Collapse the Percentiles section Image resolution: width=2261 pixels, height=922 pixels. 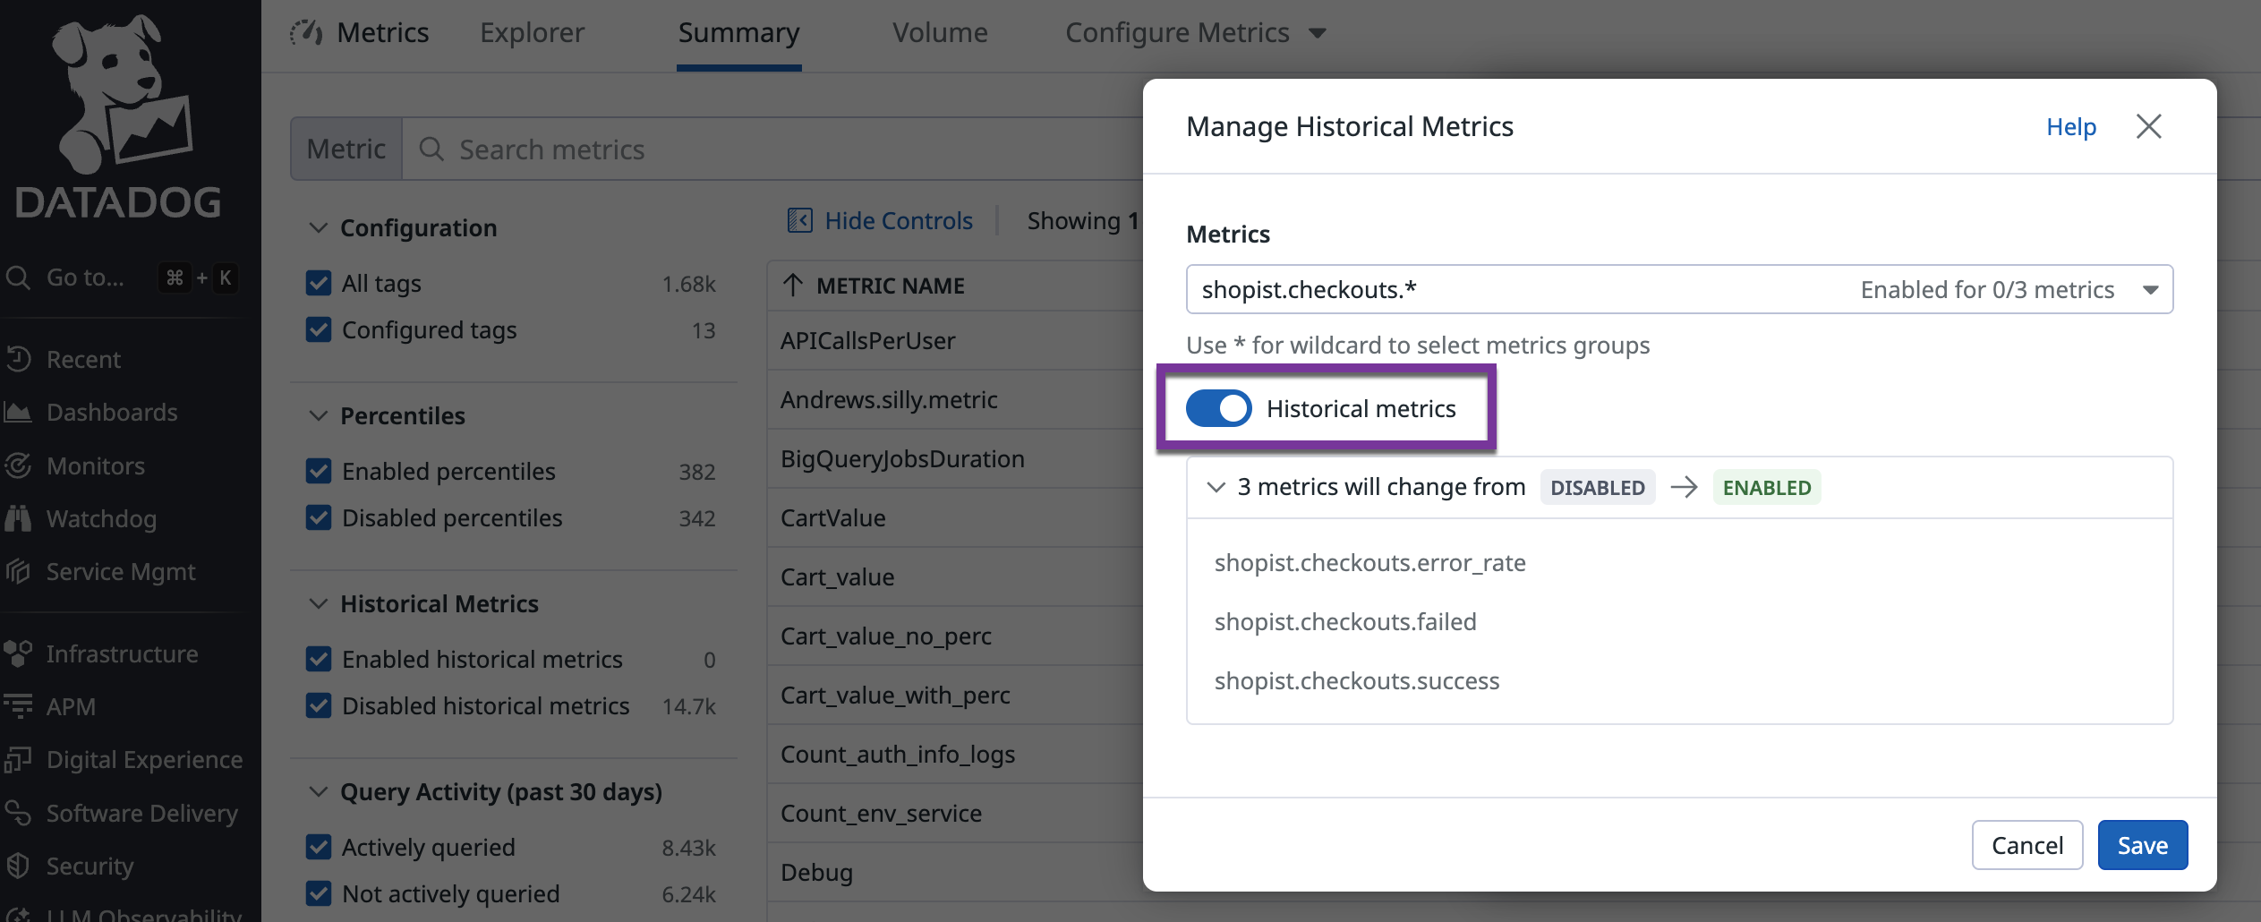click(x=318, y=415)
